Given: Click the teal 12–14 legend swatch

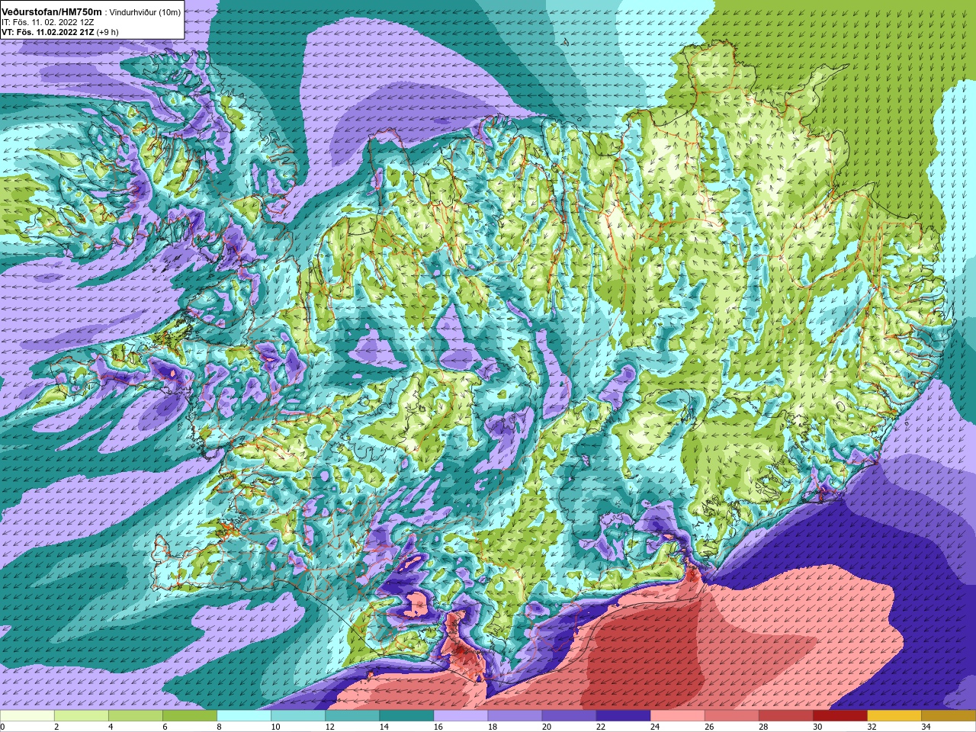Looking at the screenshot, I should 352,716.
